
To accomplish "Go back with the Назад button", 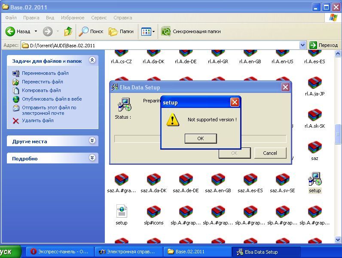I will (18, 31).
